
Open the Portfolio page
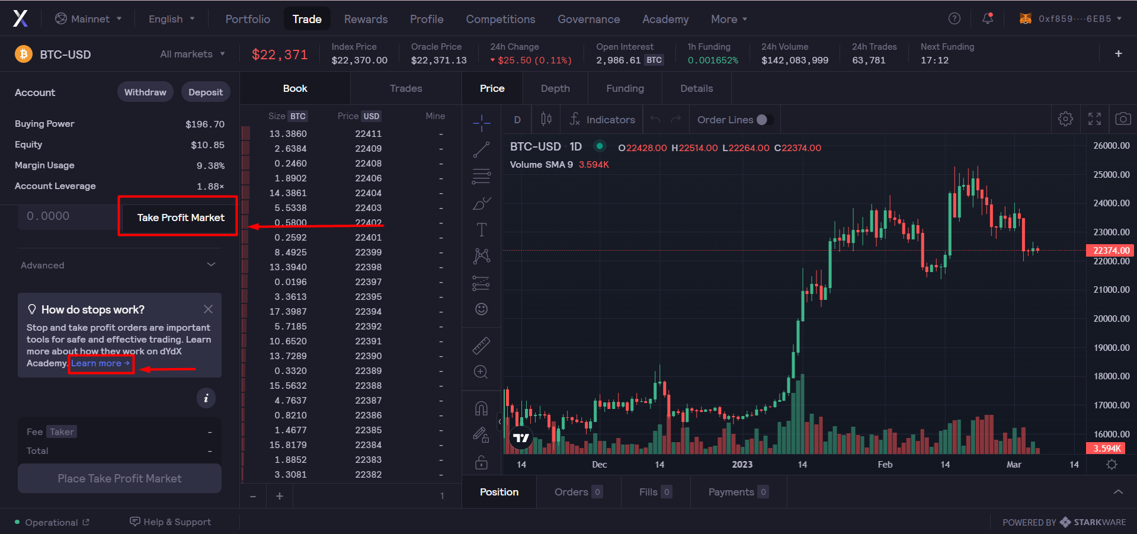click(x=248, y=19)
